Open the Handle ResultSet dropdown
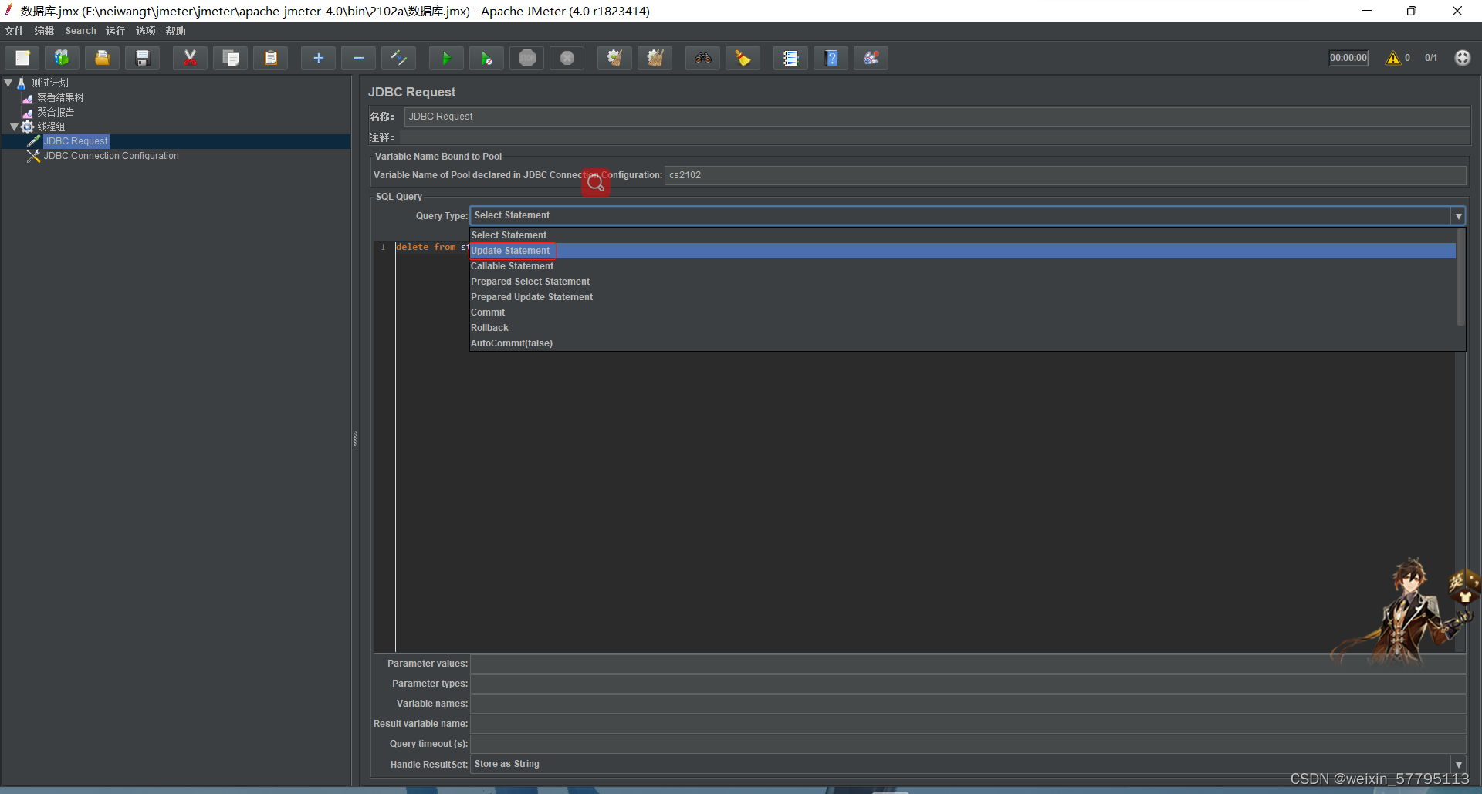This screenshot has height=794, width=1482. (1458, 764)
